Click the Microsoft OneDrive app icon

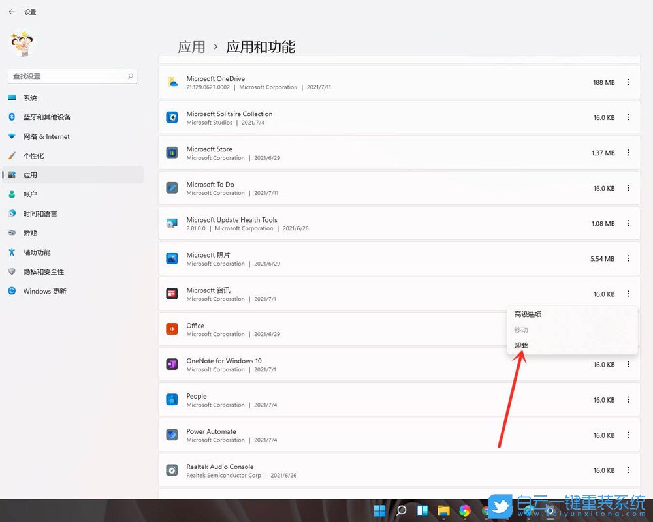[x=172, y=82]
